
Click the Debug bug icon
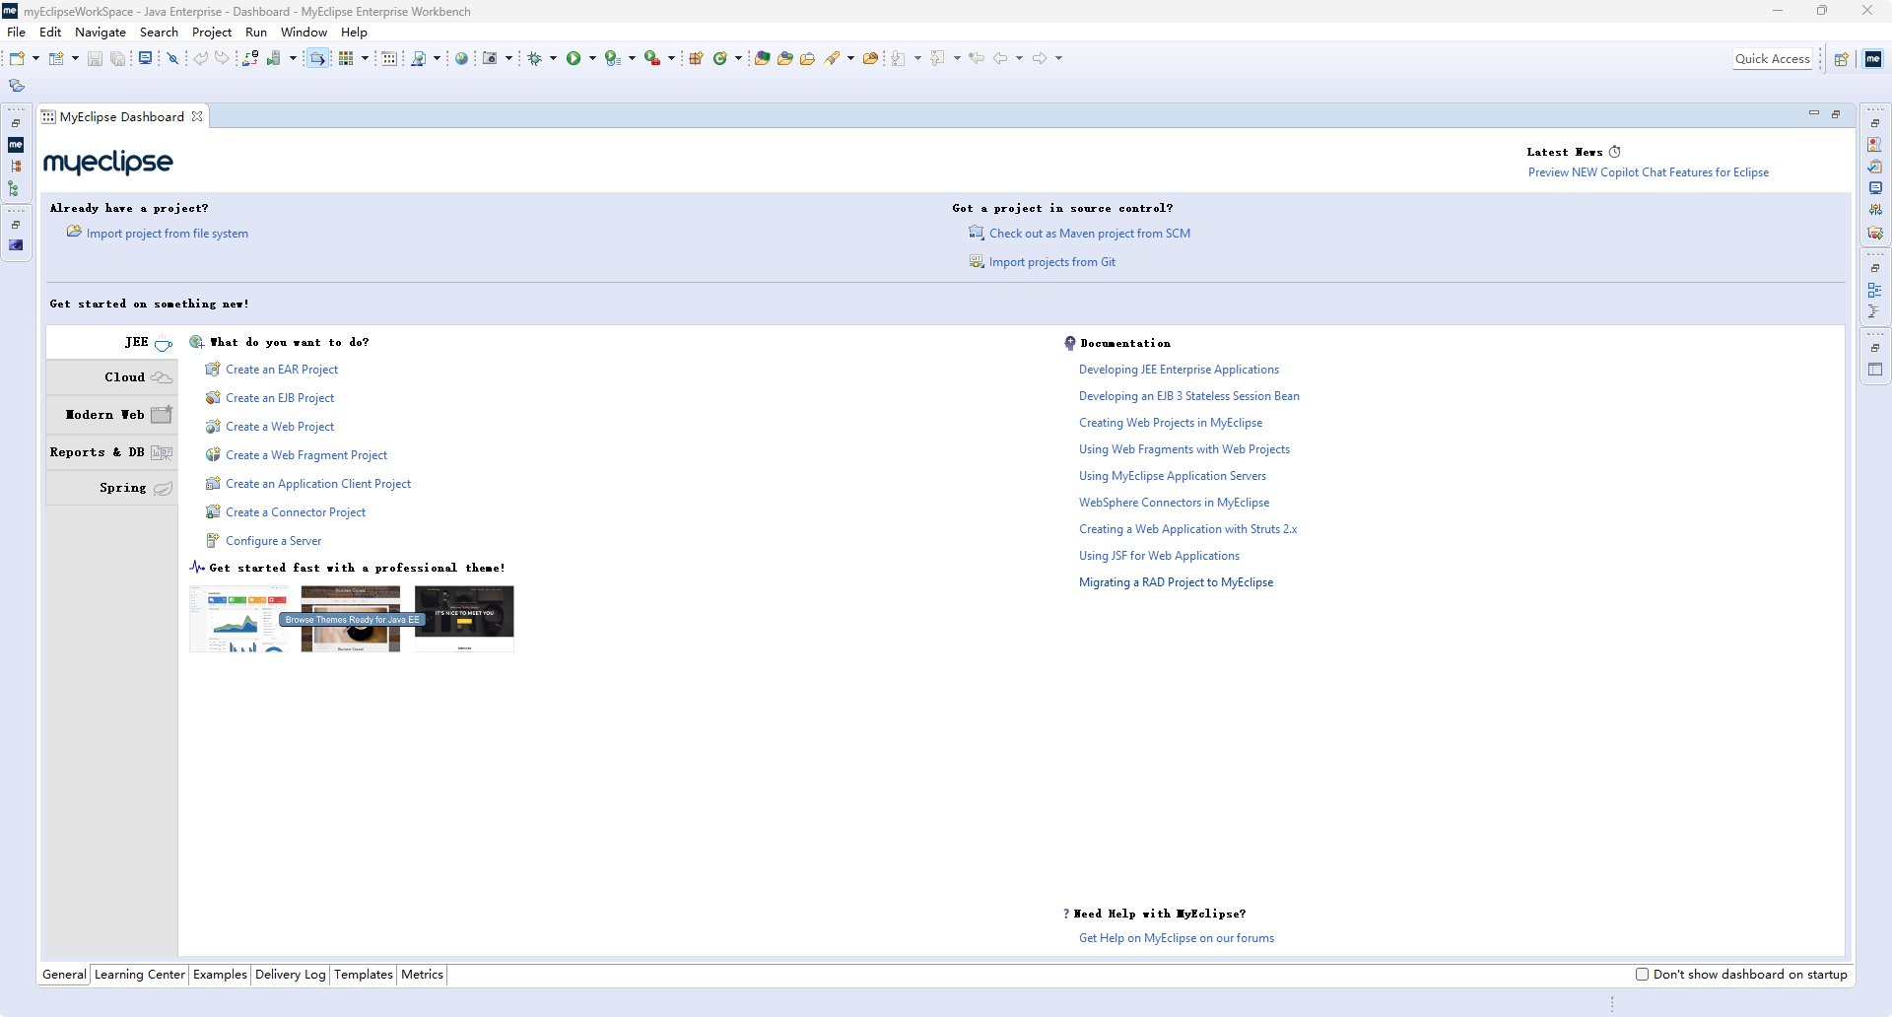(x=534, y=58)
